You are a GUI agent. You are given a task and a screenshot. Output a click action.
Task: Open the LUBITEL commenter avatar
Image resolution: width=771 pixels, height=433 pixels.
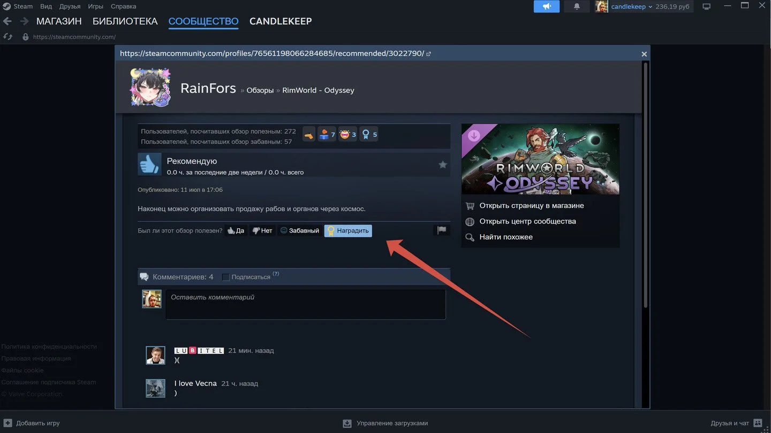[x=156, y=355]
